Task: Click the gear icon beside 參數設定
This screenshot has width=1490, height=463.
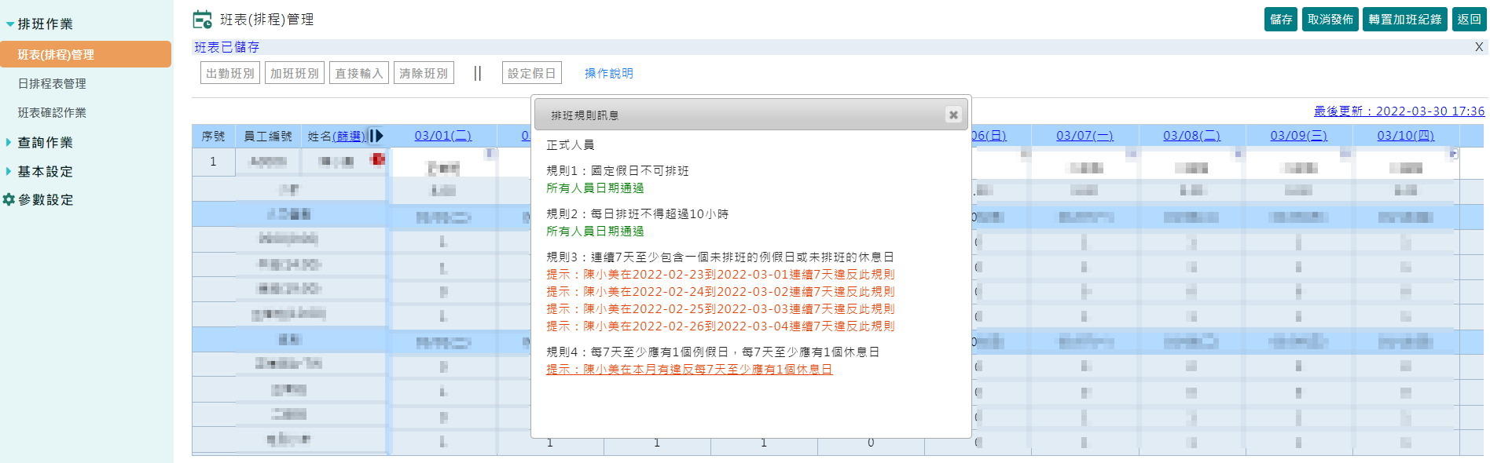Action: (x=9, y=199)
